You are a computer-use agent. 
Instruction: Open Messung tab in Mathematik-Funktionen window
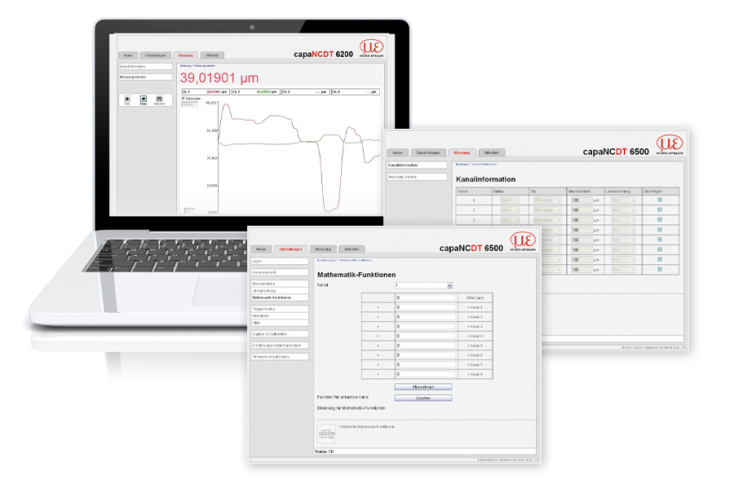[324, 249]
